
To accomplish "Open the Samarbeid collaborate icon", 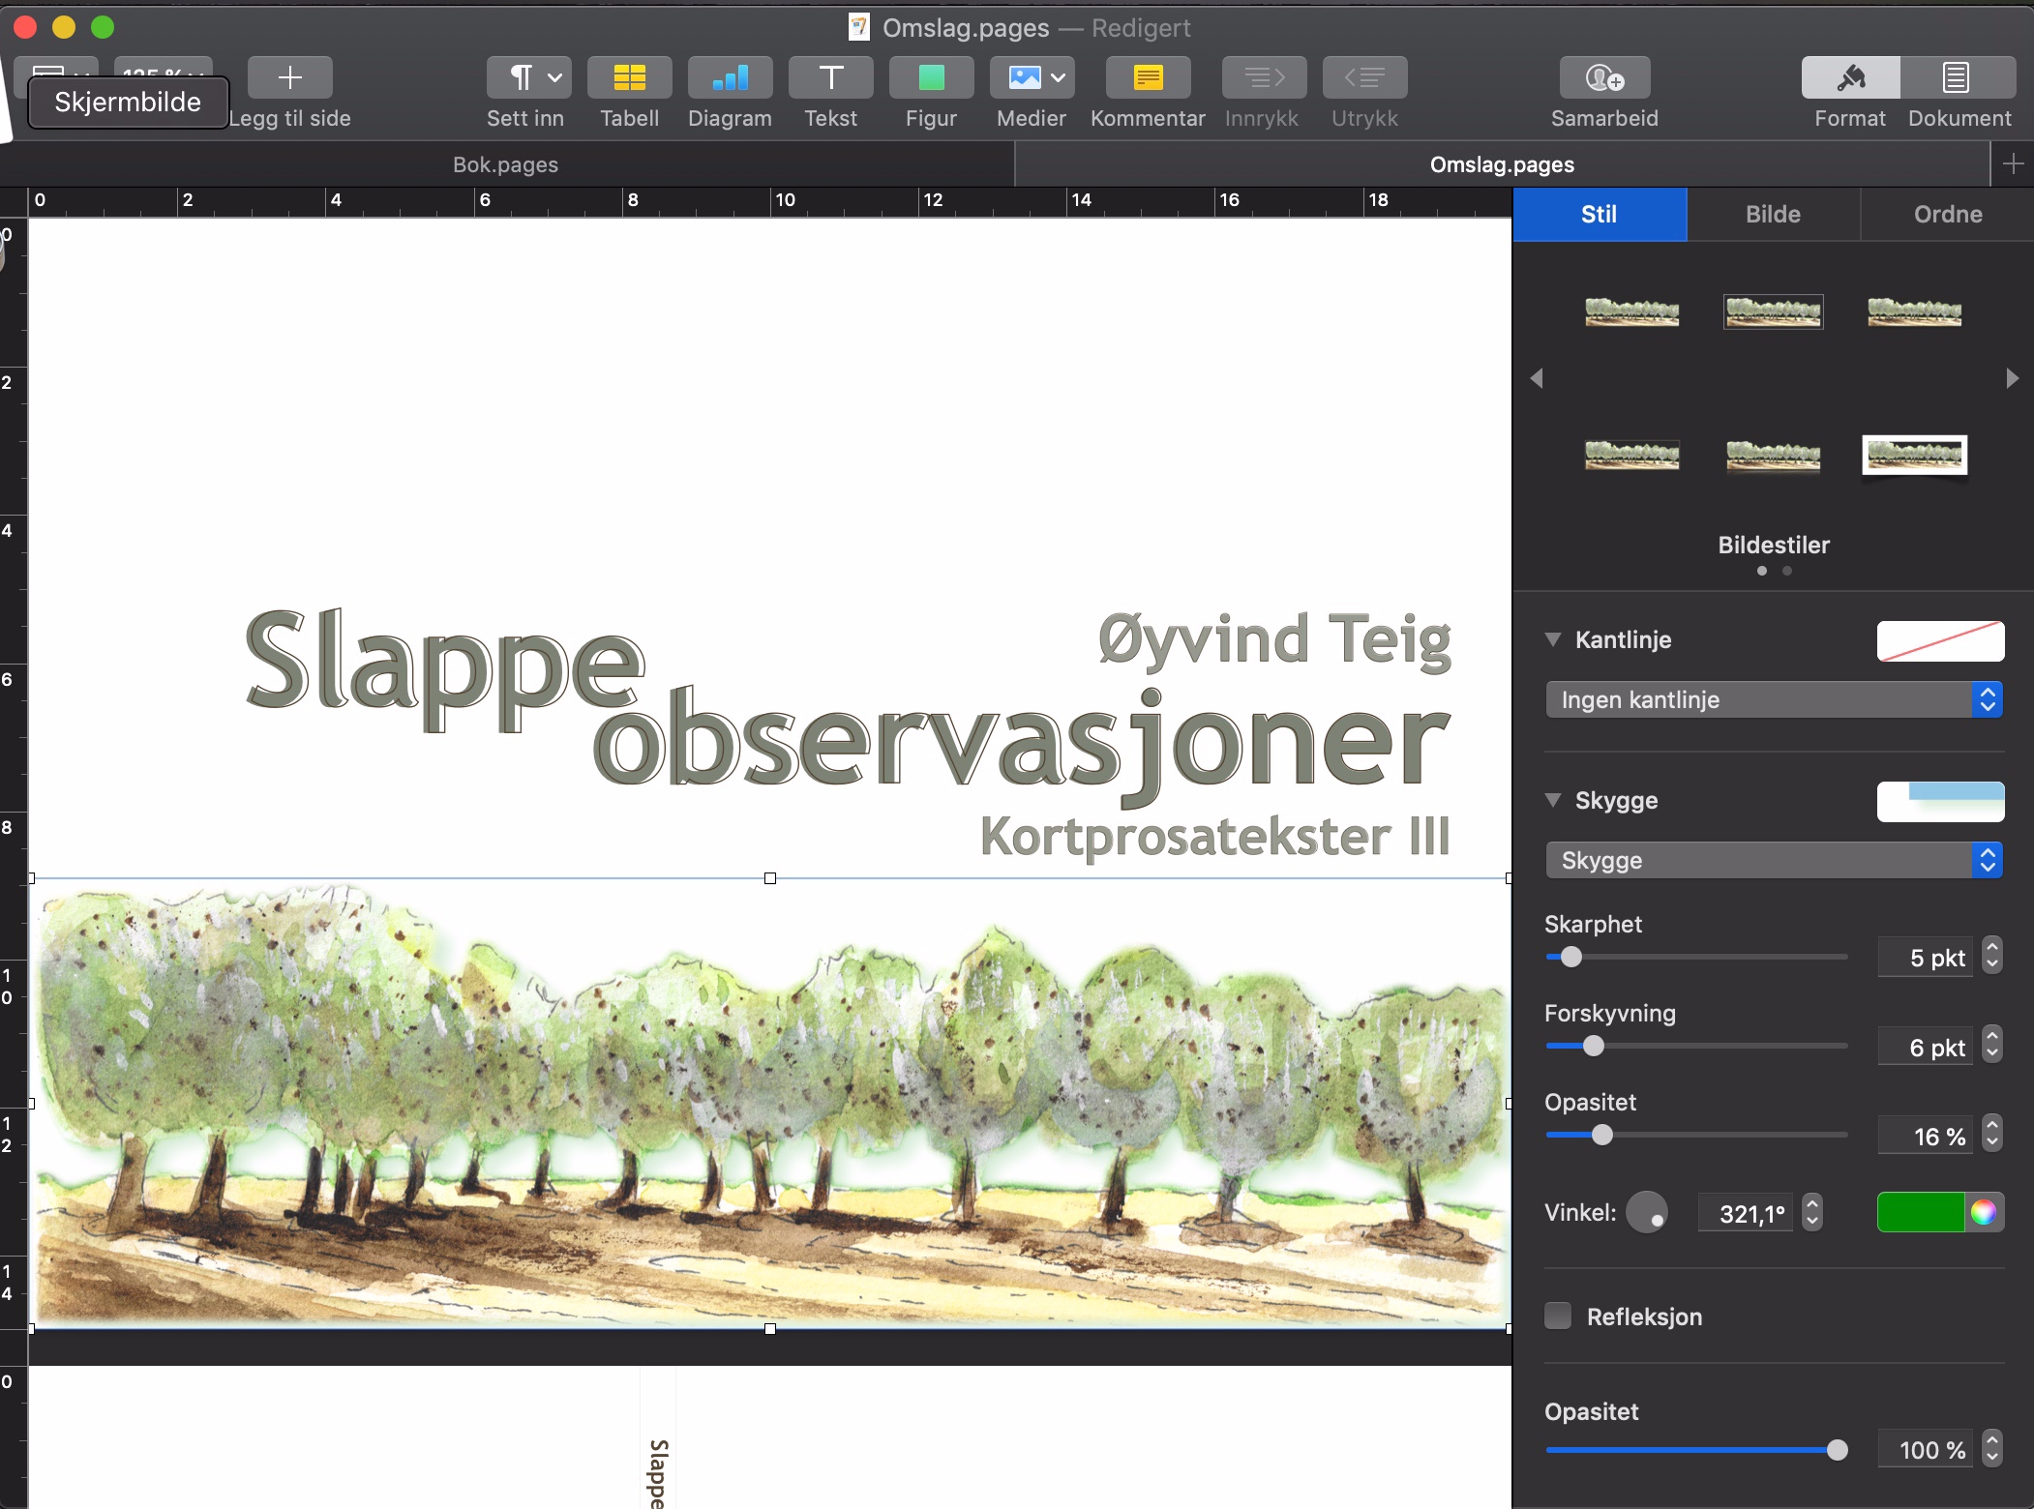I will pos(1604,77).
